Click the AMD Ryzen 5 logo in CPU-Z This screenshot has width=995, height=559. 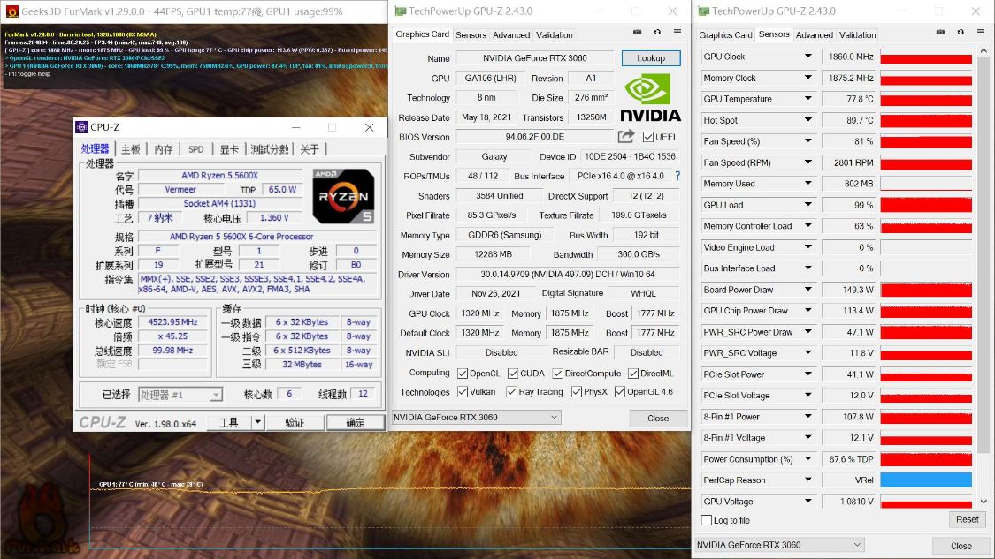point(343,196)
